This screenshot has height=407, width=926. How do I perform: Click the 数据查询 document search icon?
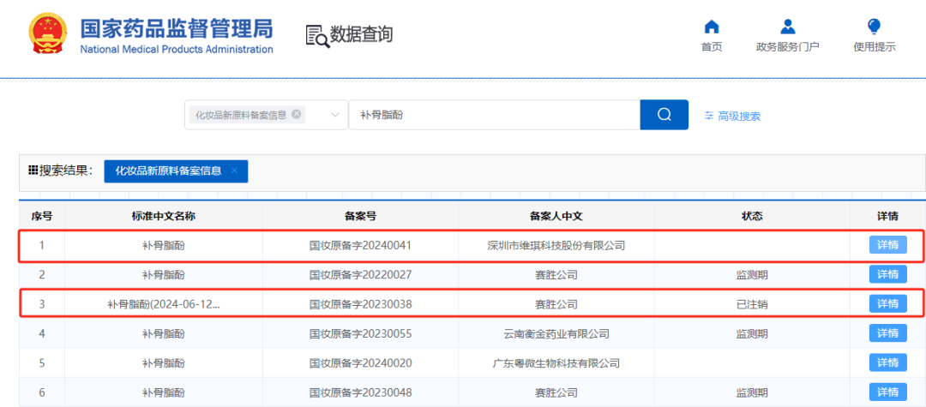coord(317,35)
